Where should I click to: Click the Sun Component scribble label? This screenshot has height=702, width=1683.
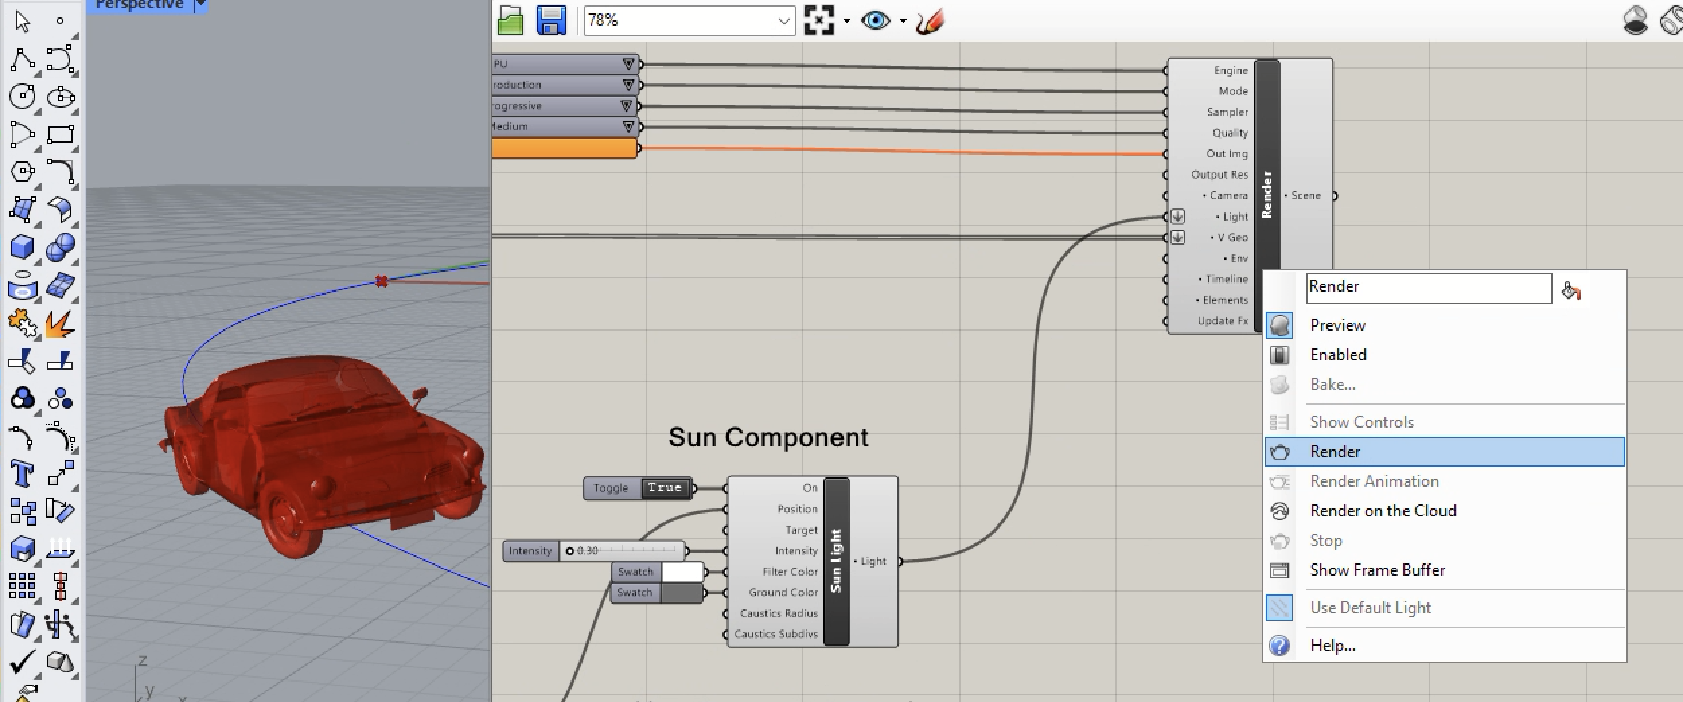click(x=768, y=437)
